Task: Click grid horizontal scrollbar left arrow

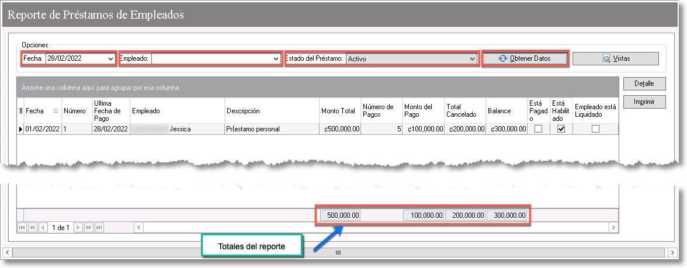Action: click(x=139, y=227)
